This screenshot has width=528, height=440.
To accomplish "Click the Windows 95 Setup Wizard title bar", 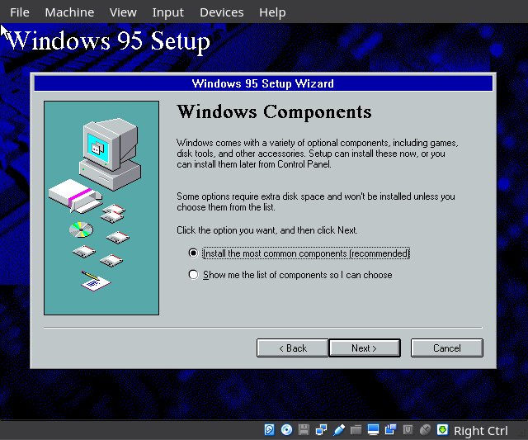I will tap(263, 83).
